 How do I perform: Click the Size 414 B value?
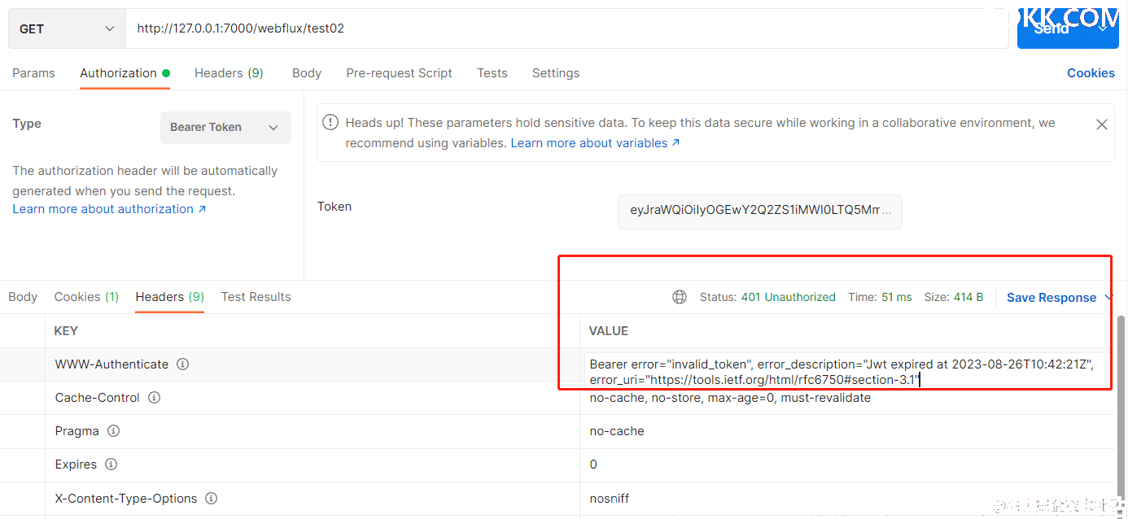(x=968, y=297)
